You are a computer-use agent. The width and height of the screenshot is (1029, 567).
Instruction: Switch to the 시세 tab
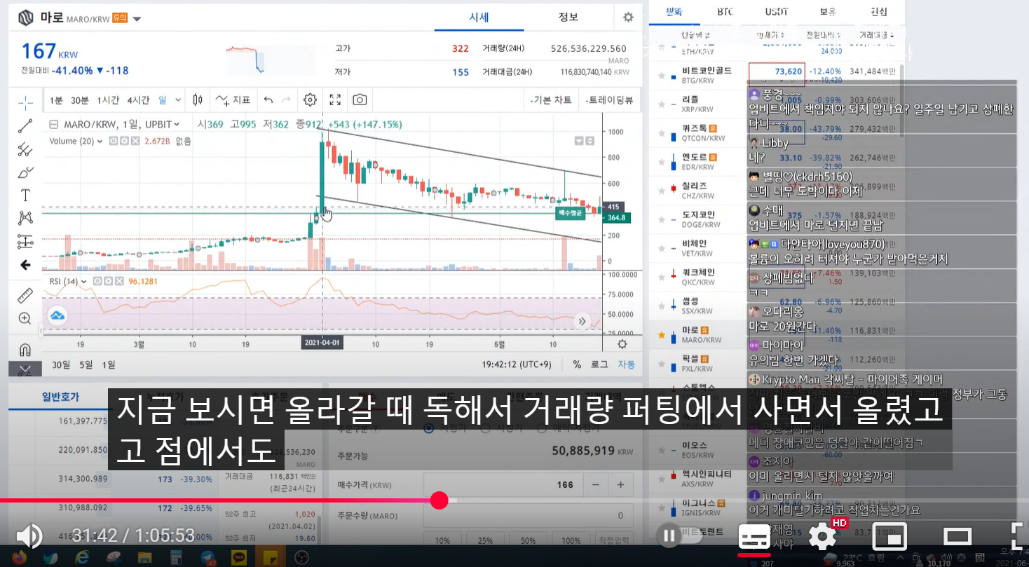coord(479,17)
